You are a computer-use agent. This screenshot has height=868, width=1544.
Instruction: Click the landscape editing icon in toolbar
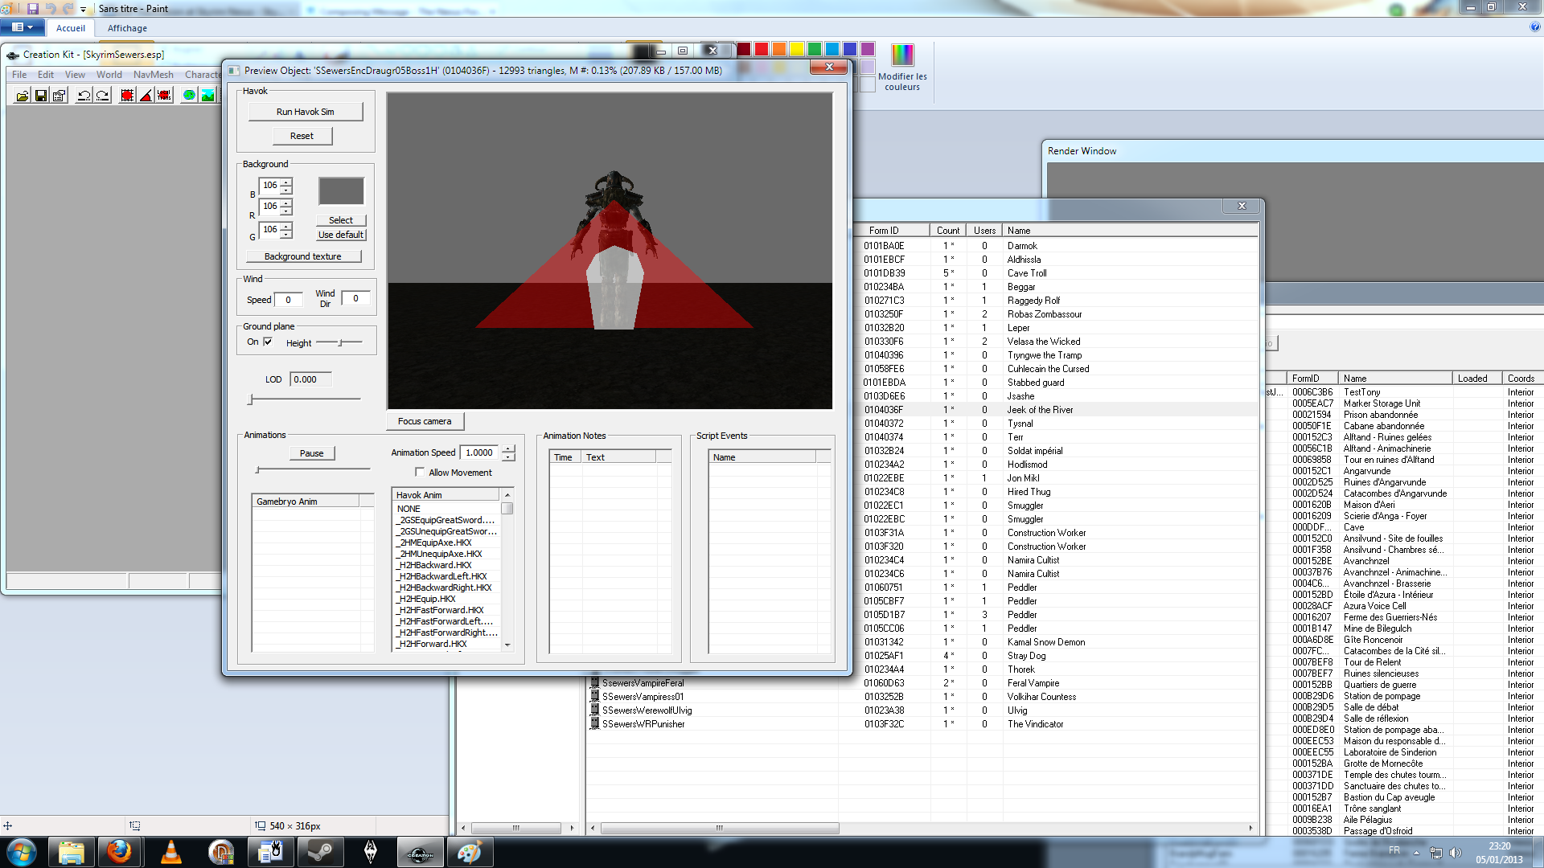coord(207,96)
